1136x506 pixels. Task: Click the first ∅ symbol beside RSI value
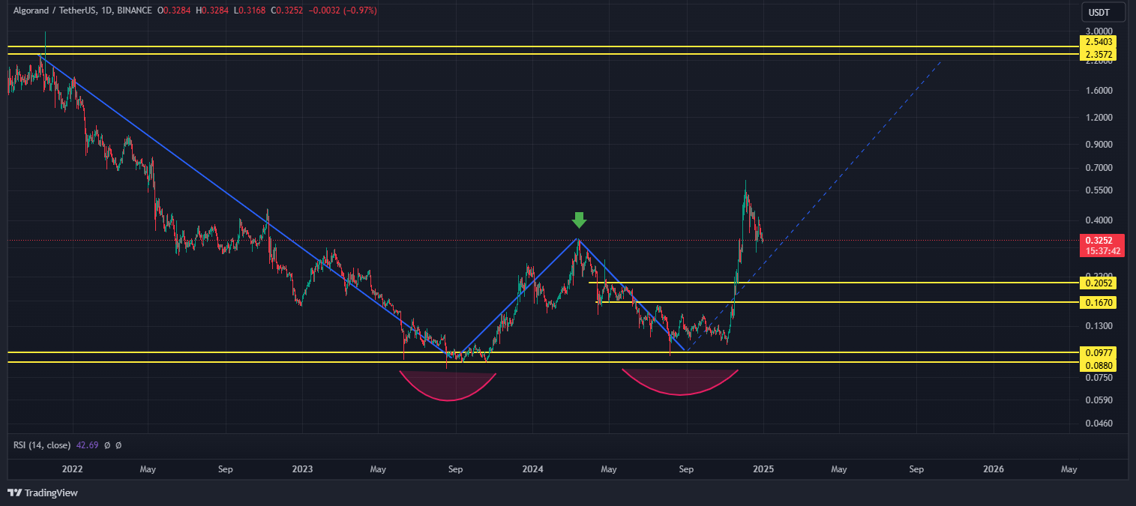(x=107, y=445)
